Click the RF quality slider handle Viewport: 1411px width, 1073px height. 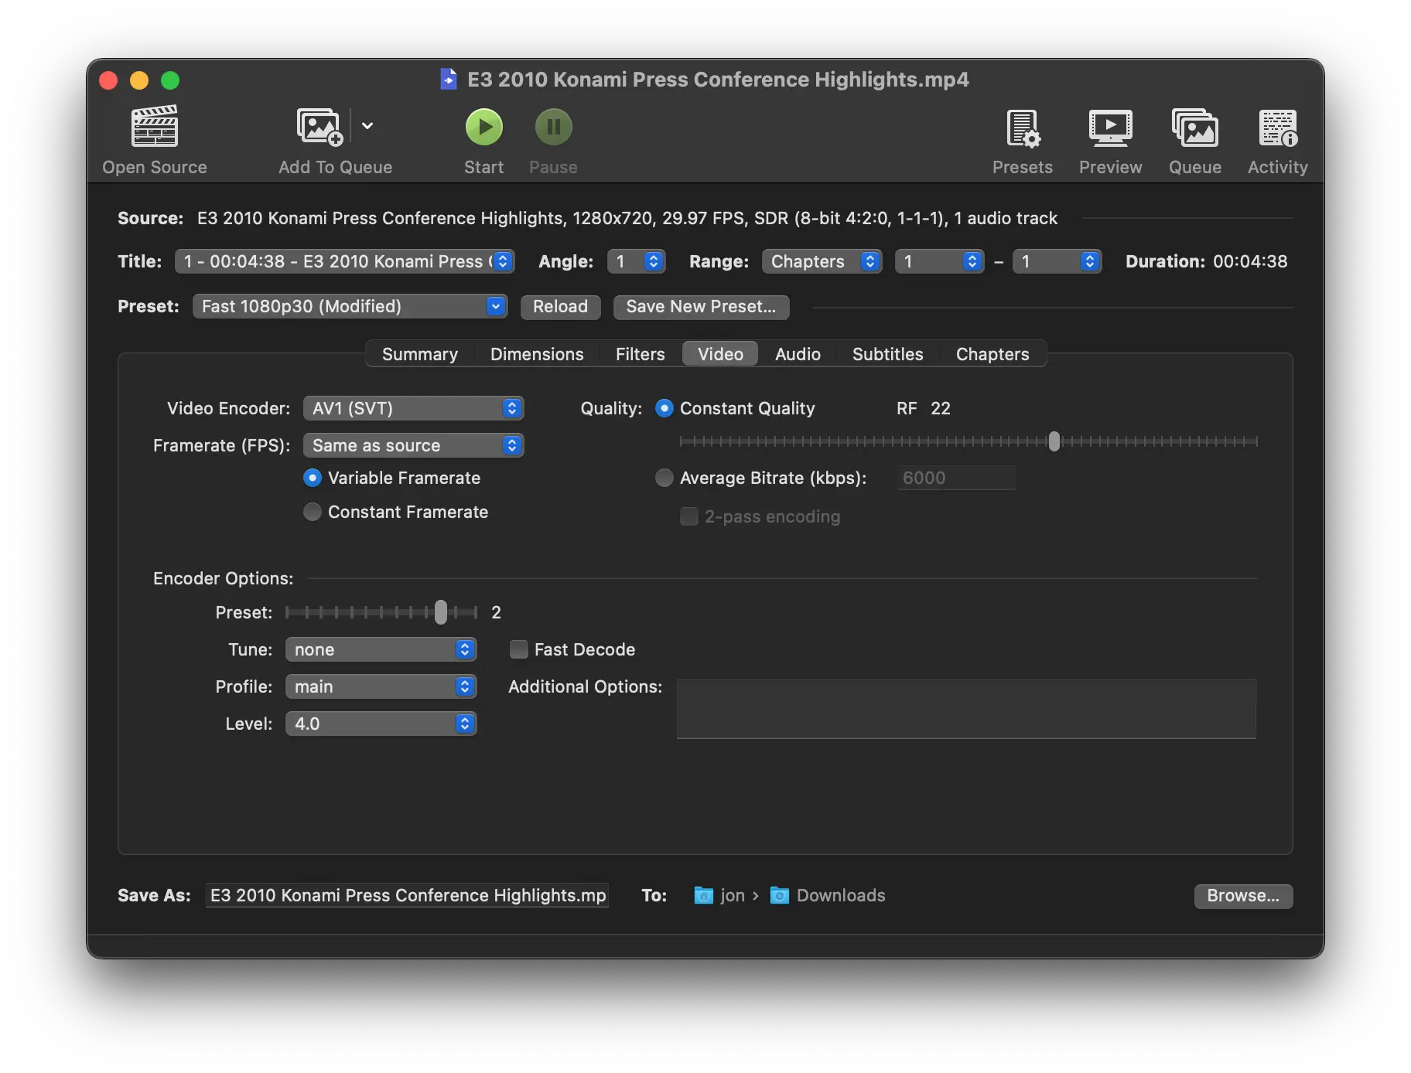pyautogui.click(x=1054, y=441)
